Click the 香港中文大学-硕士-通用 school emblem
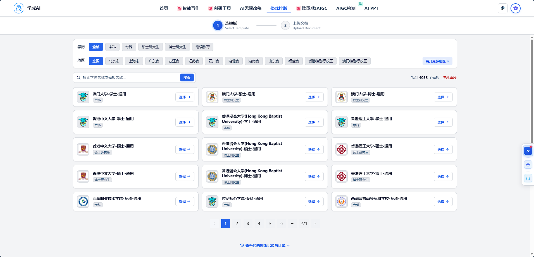 (x=83, y=149)
